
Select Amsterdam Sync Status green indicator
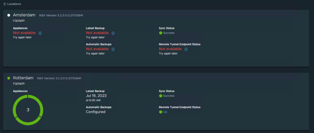point(161,33)
